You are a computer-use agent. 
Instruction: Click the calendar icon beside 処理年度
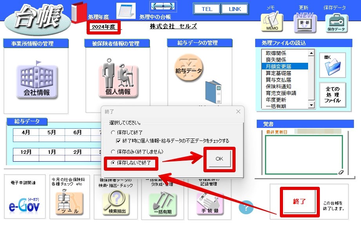(126, 10)
